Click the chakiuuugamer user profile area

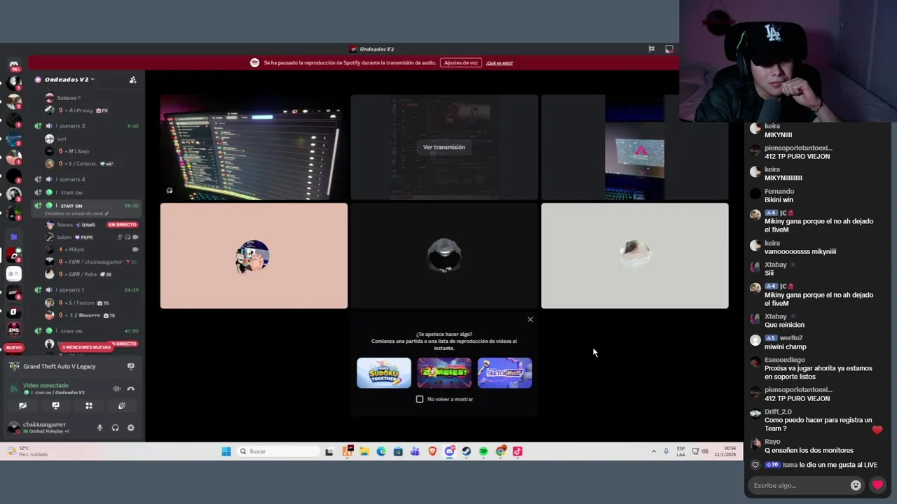(39, 428)
